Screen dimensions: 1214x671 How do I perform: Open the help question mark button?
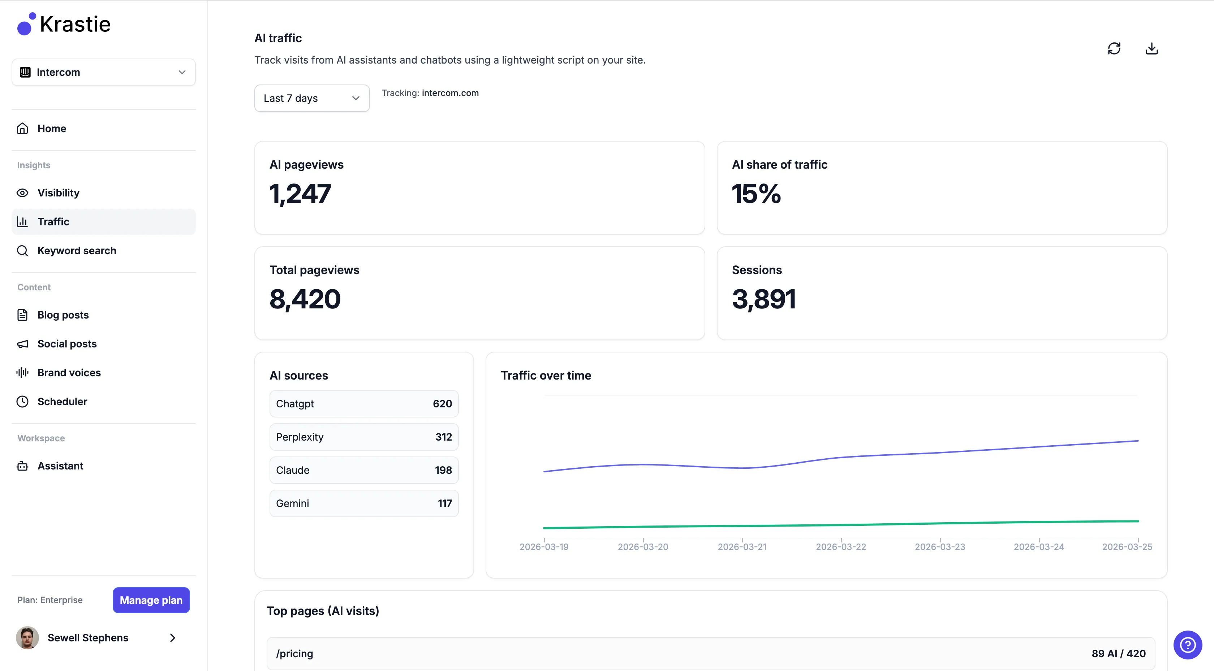pyautogui.click(x=1188, y=645)
